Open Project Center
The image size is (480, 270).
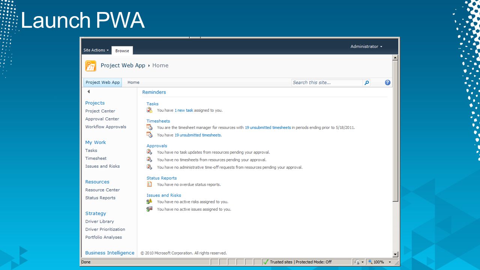click(100, 111)
